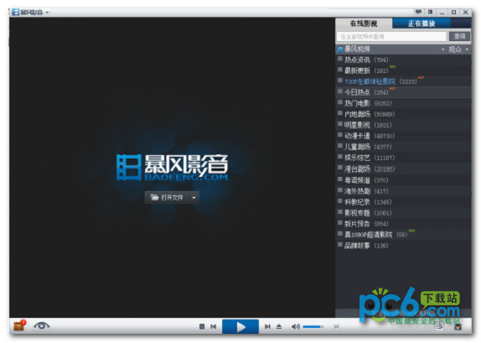Open the toolbox icon with red badge
Image resolution: width=481 pixels, height=343 pixels.
tap(19, 325)
